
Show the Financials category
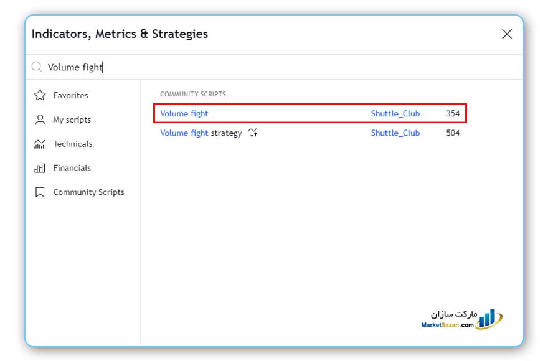click(x=72, y=168)
